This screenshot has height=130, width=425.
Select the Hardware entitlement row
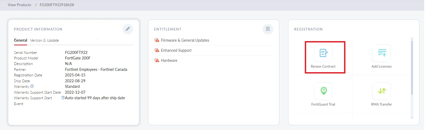169,60
